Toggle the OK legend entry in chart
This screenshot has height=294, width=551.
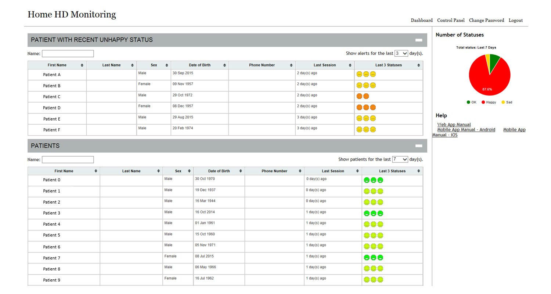tap(471, 102)
